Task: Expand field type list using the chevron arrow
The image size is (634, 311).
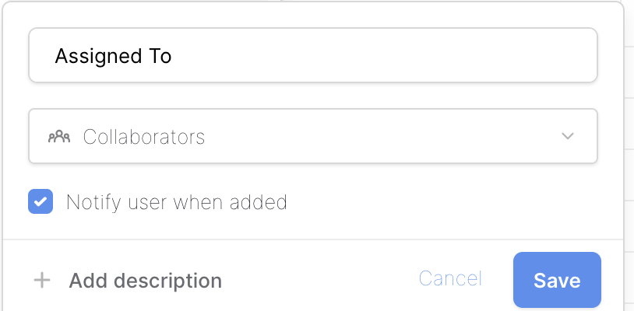Action: click(x=568, y=136)
